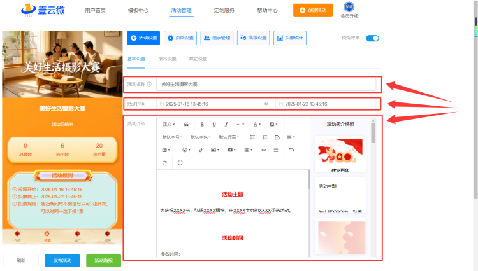Open the indent dropdown
478x271 pixels.
tap(166, 150)
